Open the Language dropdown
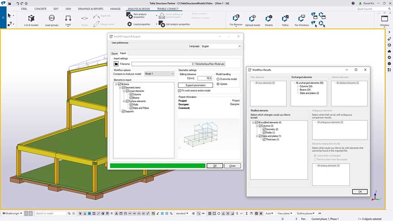Screen dimensions: 393x221 [221, 46]
